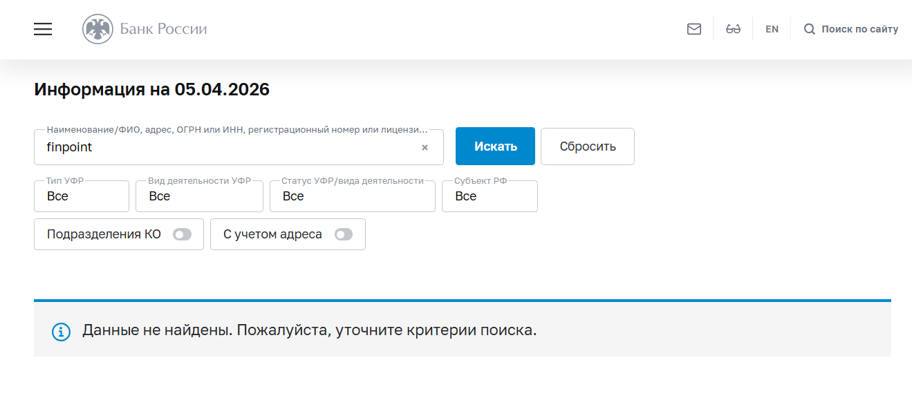The height and width of the screenshot is (407, 912).
Task: Click the 'Сбросить' reset button
Action: (587, 146)
